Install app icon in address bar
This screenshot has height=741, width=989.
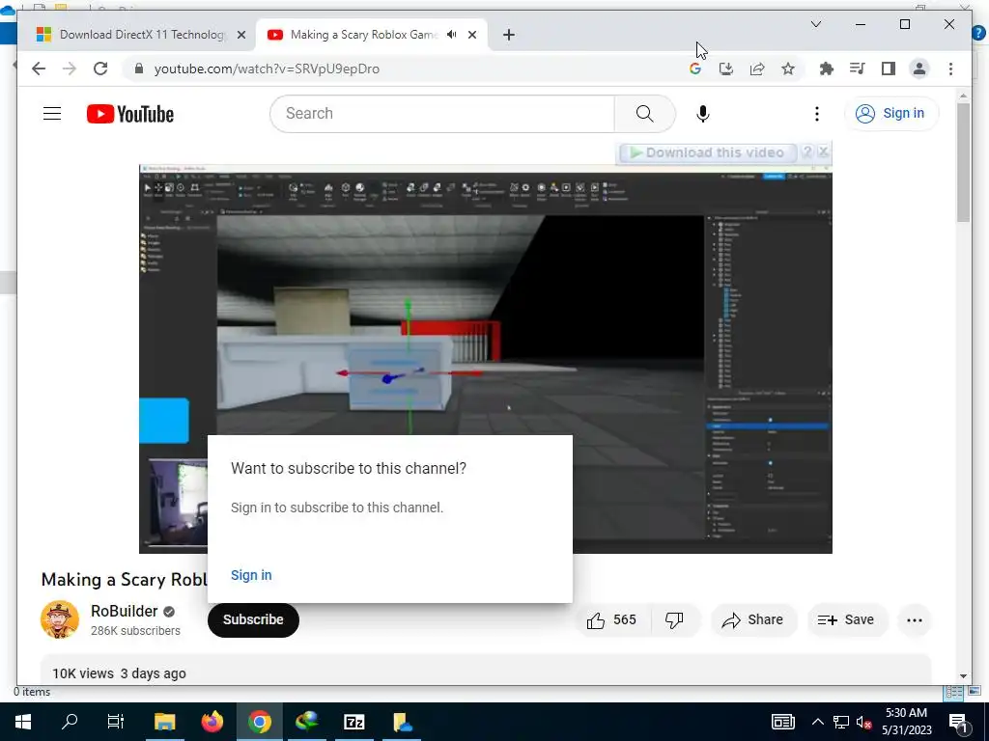(x=726, y=69)
